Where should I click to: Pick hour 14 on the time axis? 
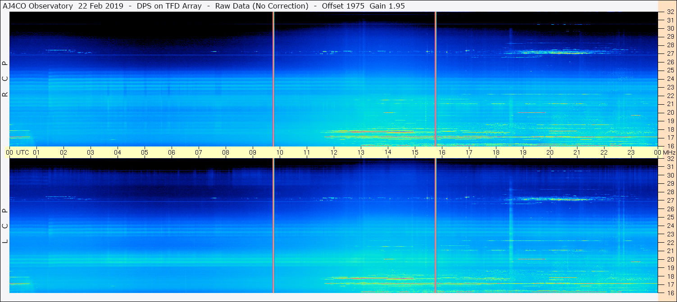pyautogui.click(x=388, y=152)
